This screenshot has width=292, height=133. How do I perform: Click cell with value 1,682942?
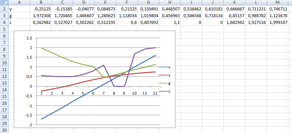click(x=235, y=22)
